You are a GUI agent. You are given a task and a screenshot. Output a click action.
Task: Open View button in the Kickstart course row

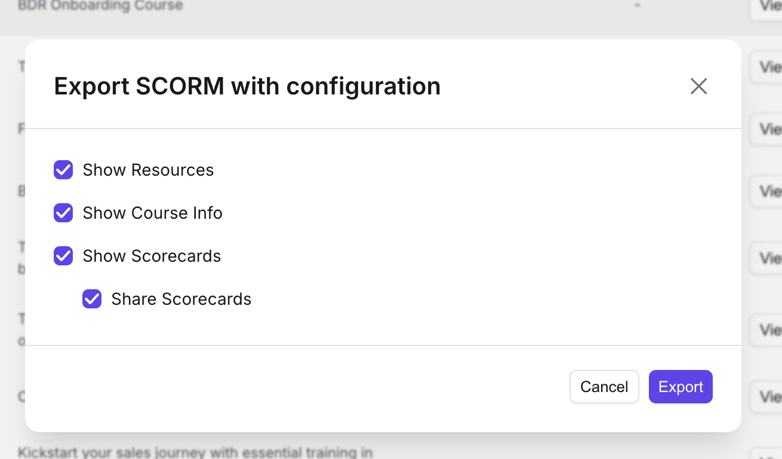pyautogui.click(x=766, y=454)
